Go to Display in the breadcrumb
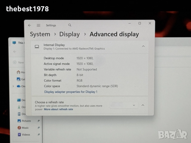Viewport: 191px width, 143px height. click(70, 34)
